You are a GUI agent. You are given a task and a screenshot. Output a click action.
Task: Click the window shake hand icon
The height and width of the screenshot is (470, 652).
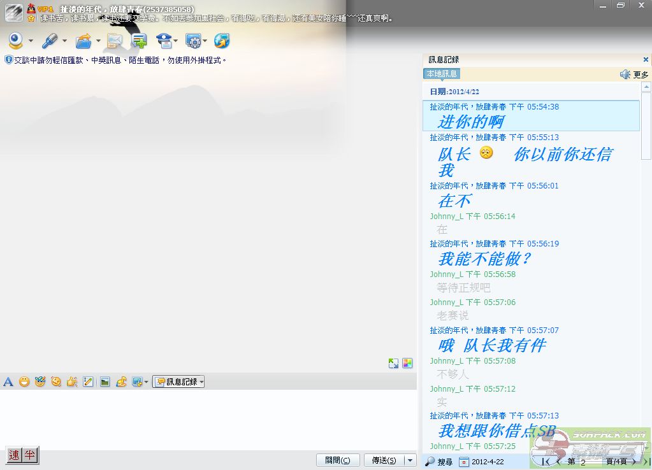pyautogui.click(x=72, y=382)
